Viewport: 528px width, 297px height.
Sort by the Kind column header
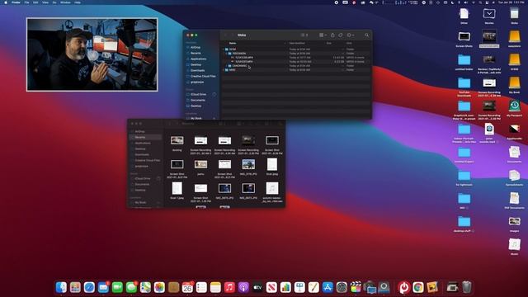(x=349, y=43)
